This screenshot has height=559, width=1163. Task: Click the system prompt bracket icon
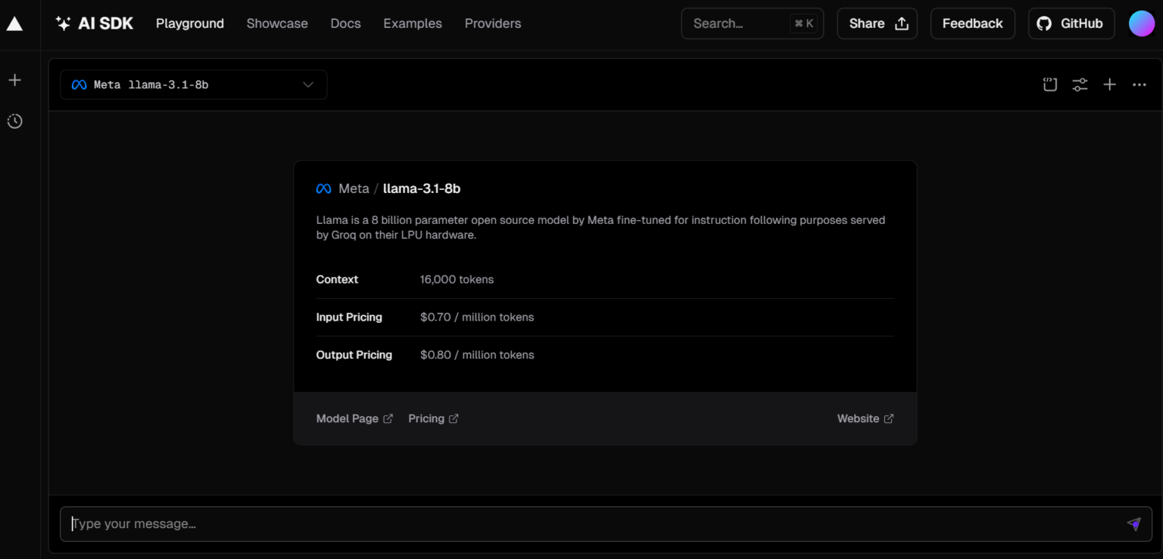coord(1049,85)
